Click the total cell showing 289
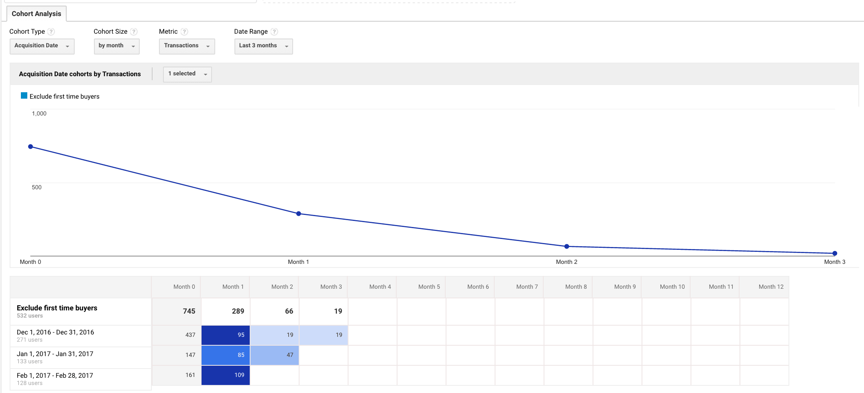This screenshot has width=864, height=393. pyautogui.click(x=225, y=311)
